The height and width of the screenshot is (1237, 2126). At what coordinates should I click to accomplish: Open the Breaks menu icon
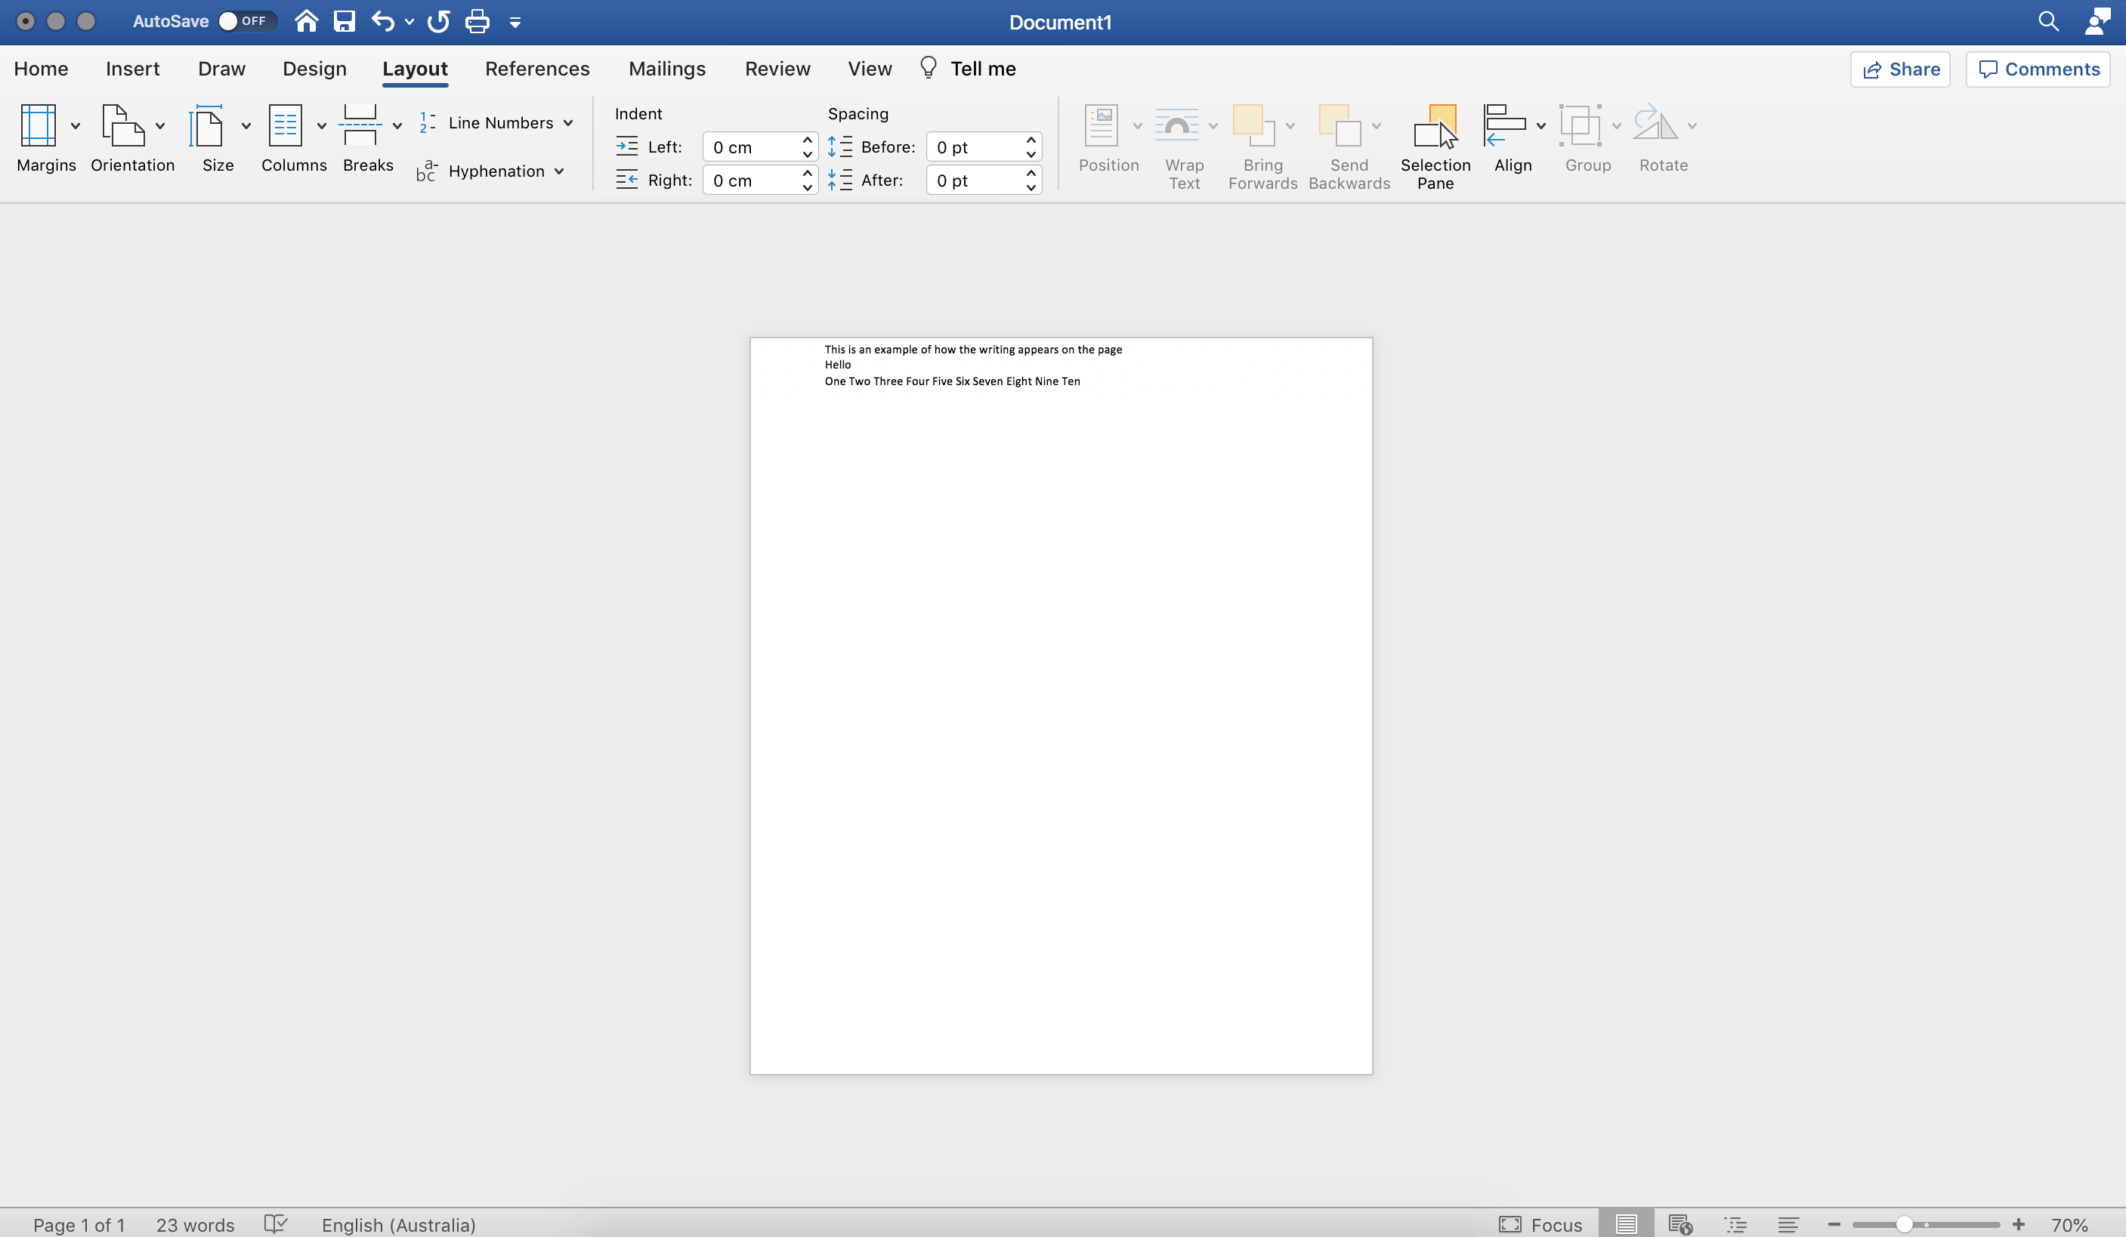[360, 125]
